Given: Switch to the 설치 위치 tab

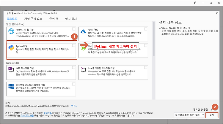Looking at the screenshot, I should click(71, 19).
